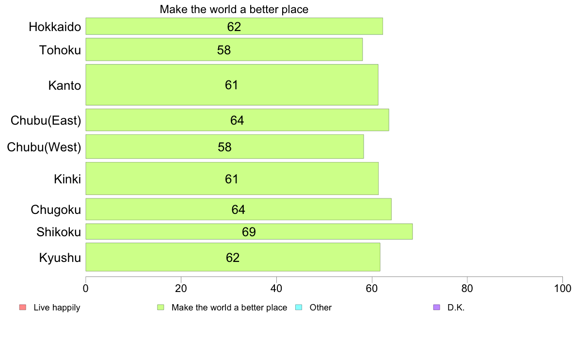576x357 pixels.
Task: Click the Kyushu bar labeled 62
Action: [x=233, y=257]
